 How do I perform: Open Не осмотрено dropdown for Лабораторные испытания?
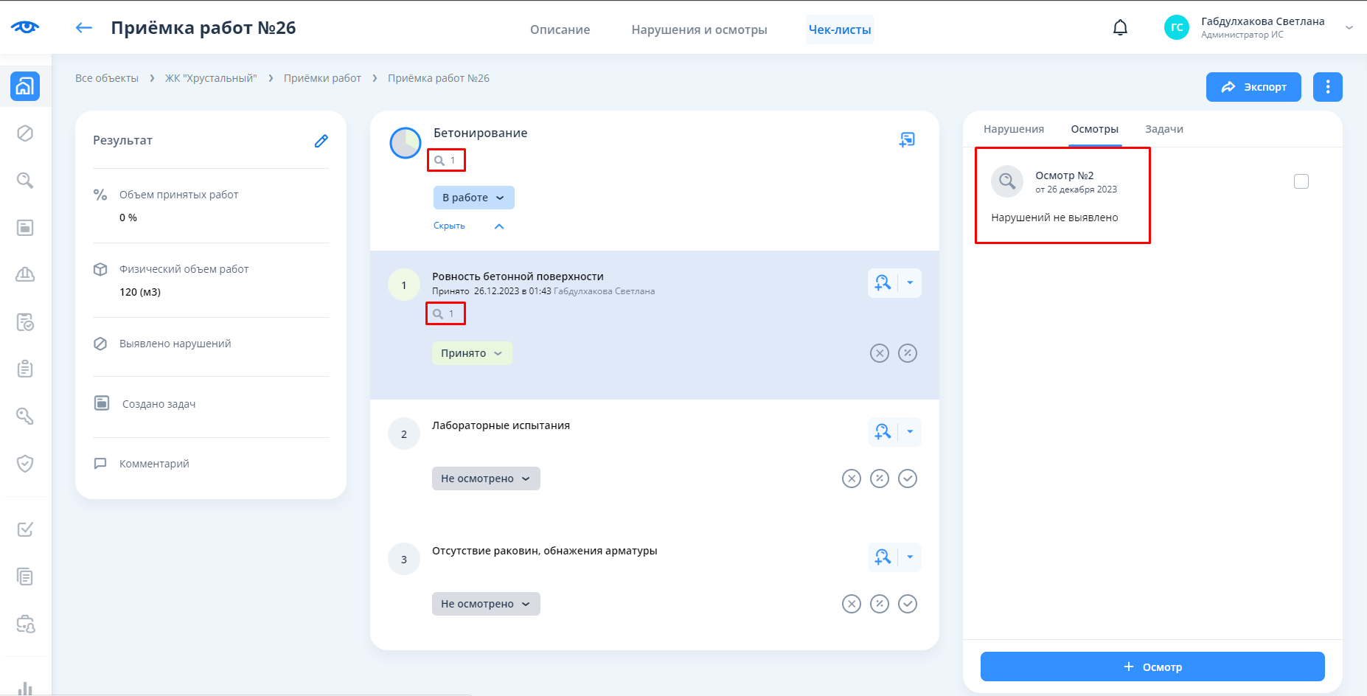pyautogui.click(x=485, y=478)
